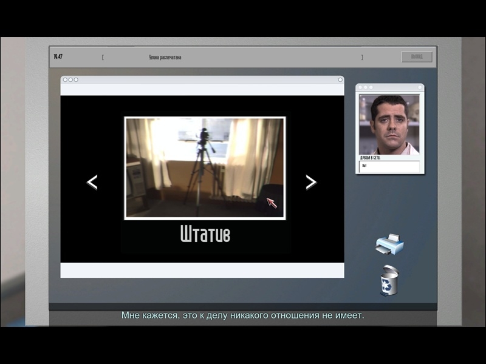Screen dimensions: 486x364
Task: Discard evidence using the recycle bin icon
Action: 389,281
